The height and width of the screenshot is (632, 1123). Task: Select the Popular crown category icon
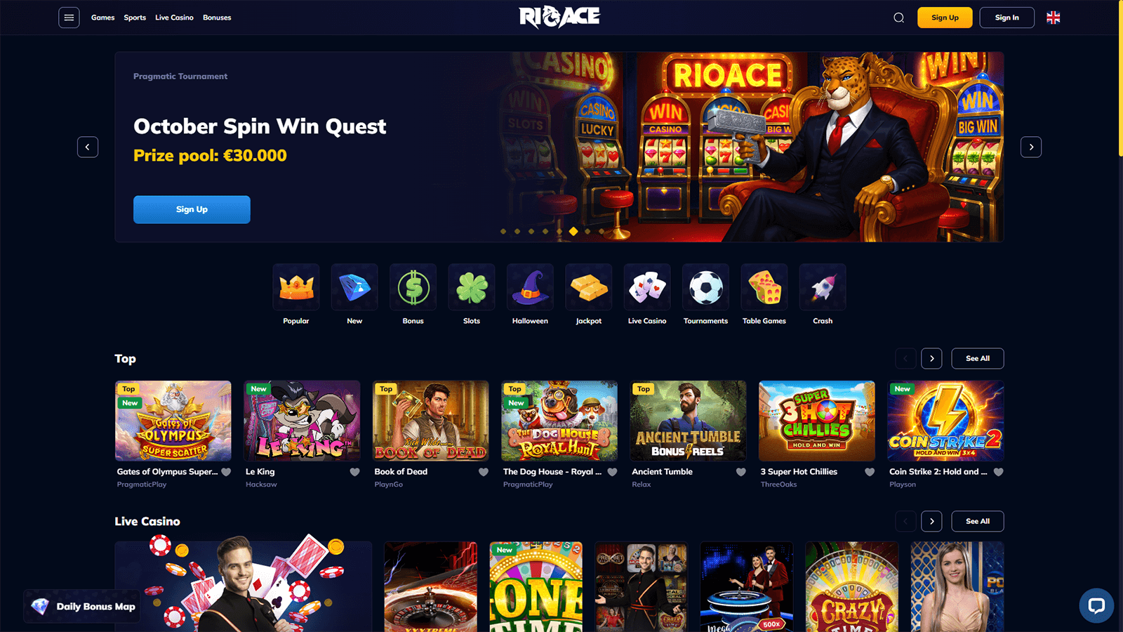coord(296,287)
